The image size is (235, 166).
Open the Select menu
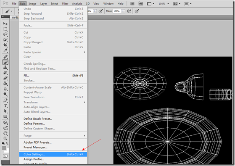pyautogui.click(x=54, y=4)
